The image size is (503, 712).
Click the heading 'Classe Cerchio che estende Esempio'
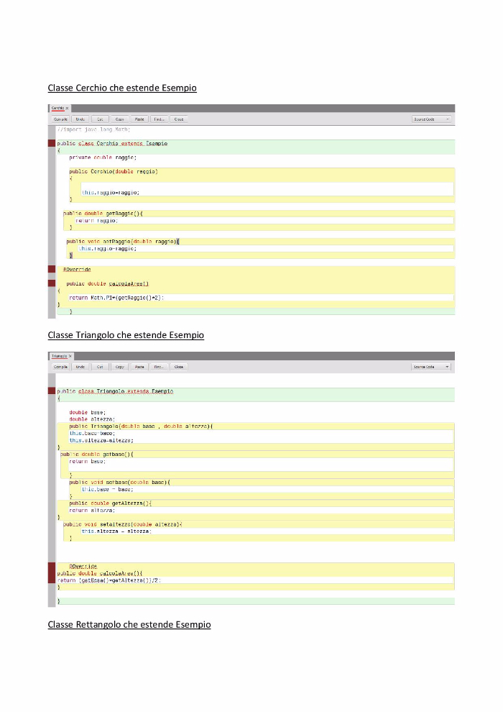(x=122, y=88)
